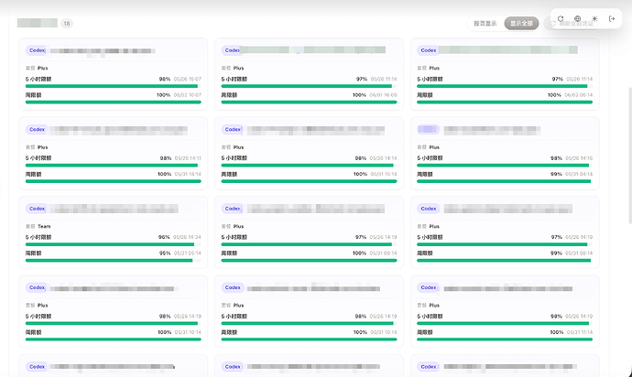Click the timestamp 05/26 14:16
The width and height of the screenshot is (632, 377).
tap(579, 158)
